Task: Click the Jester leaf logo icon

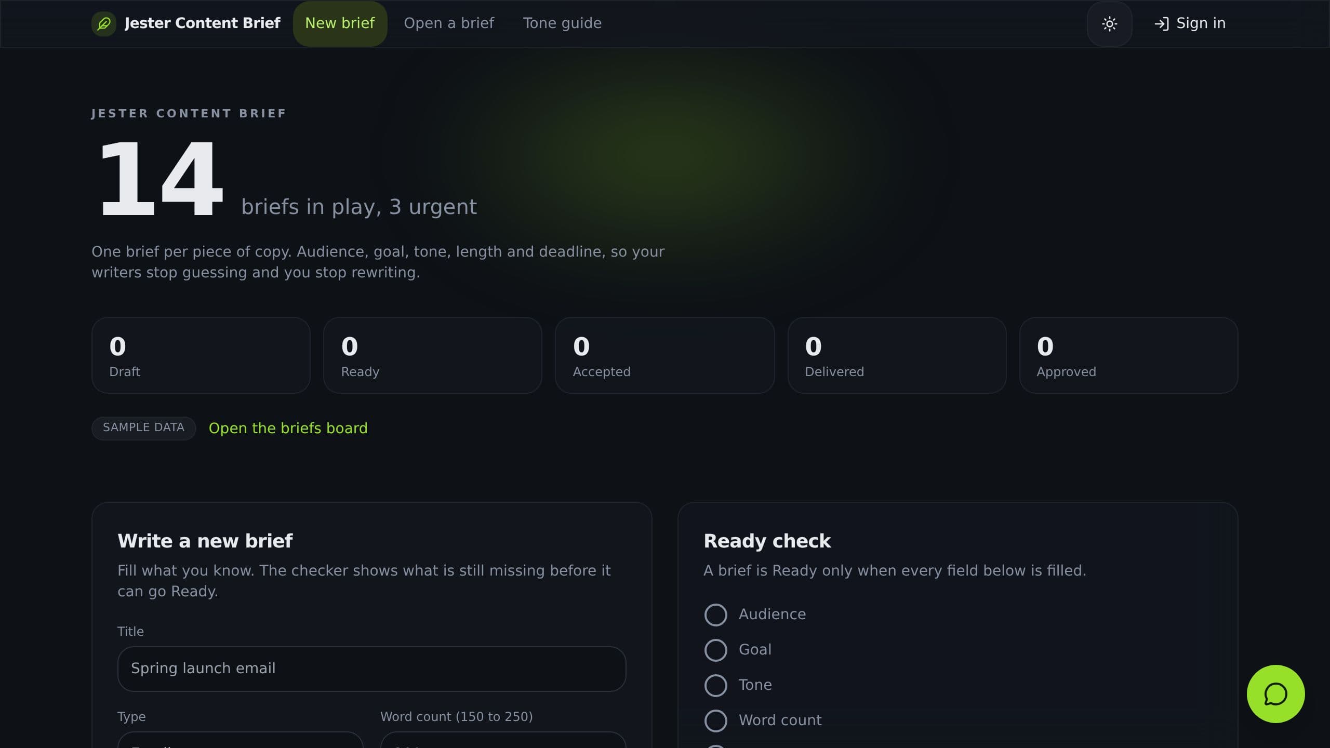Action: 104,23
